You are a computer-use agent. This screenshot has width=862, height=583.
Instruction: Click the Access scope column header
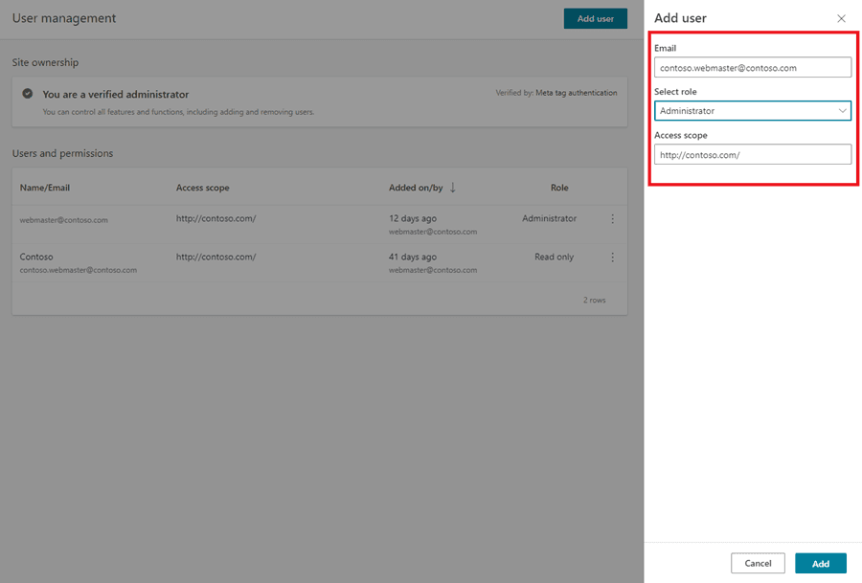[x=202, y=188]
